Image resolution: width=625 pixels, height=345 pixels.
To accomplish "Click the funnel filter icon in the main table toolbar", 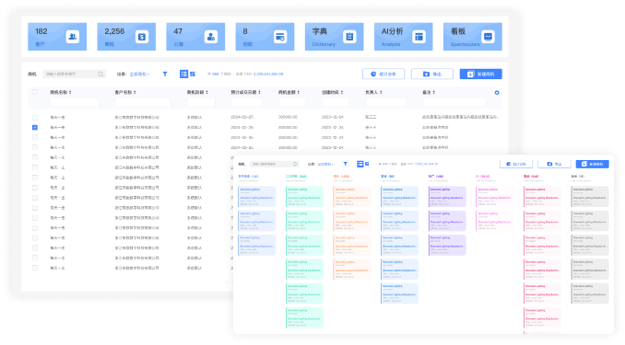I will 165,74.
